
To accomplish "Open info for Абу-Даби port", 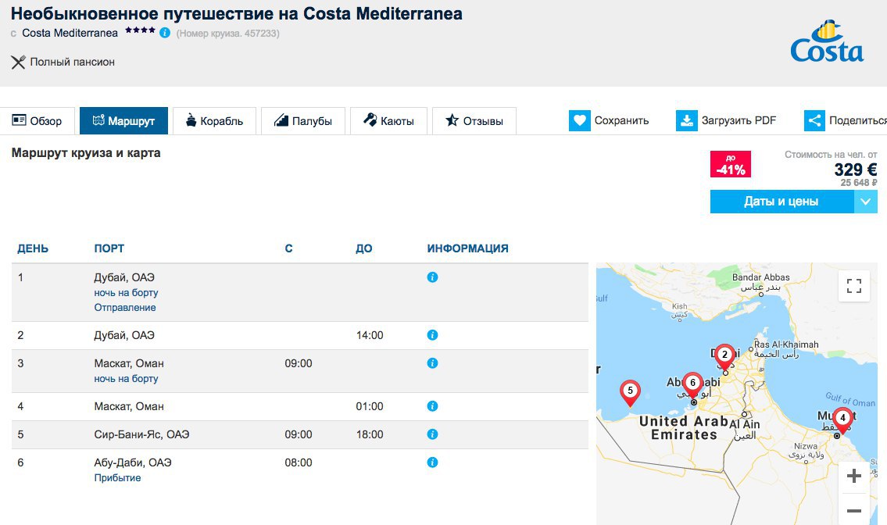I will point(432,462).
